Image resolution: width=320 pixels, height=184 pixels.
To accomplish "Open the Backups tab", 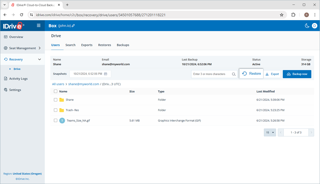I will [123, 45].
